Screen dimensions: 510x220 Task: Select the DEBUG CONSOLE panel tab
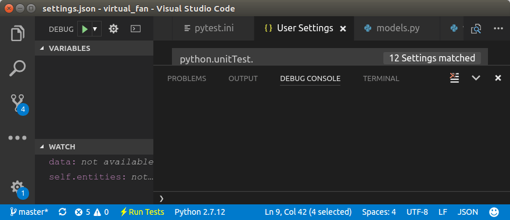[310, 78]
